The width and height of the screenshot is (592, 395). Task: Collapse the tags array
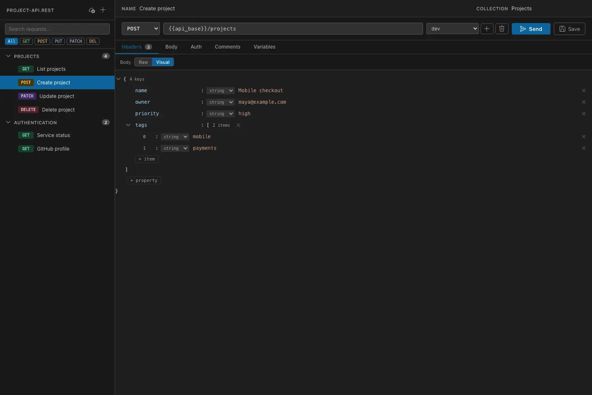128,125
